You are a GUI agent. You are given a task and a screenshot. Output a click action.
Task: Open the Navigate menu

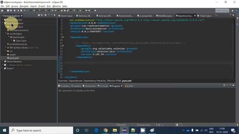click(x=24, y=6)
